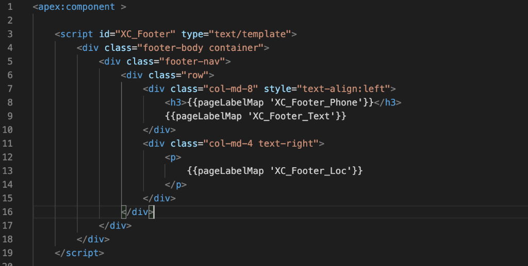Image resolution: width=528 pixels, height=266 pixels.
Task: Click pageLabelMap on line 13
Action: (230, 171)
